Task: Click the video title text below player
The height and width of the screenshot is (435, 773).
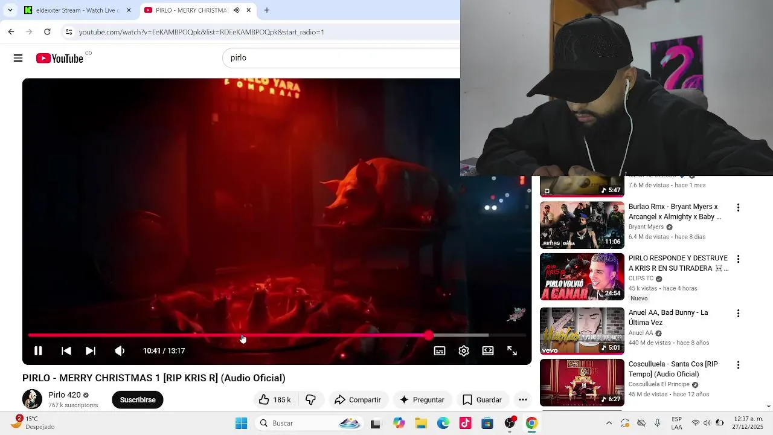Action: point(153,378)
